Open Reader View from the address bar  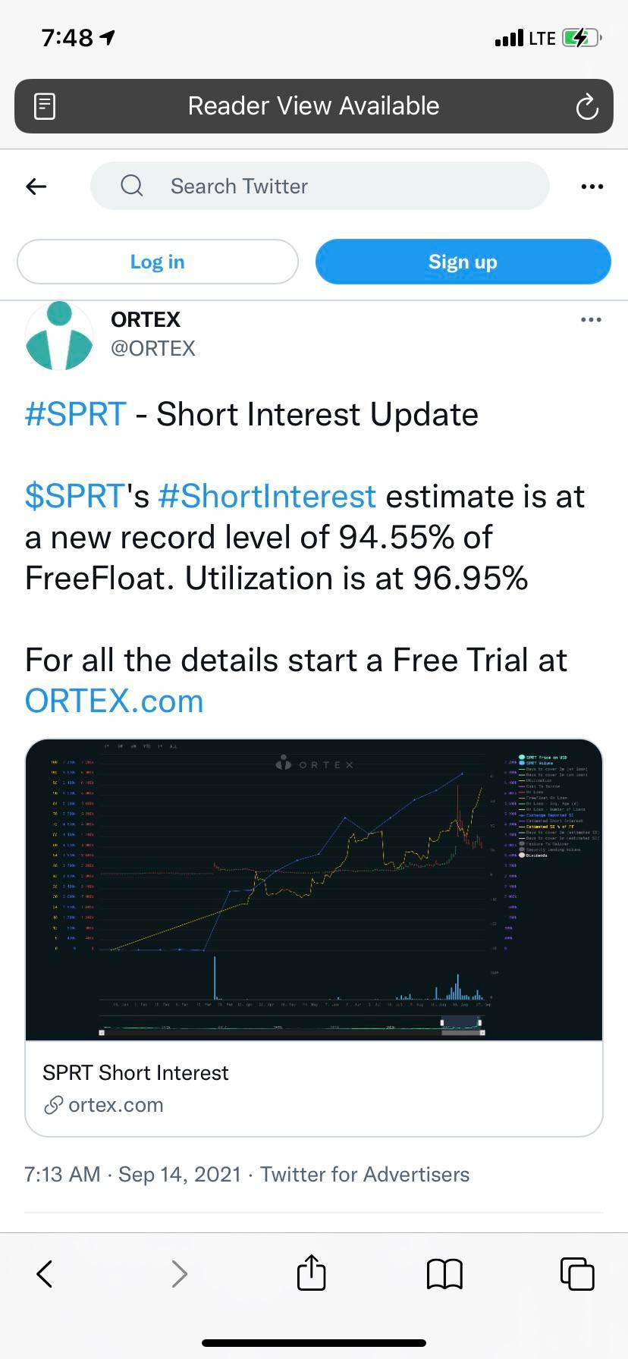[45, 105]
